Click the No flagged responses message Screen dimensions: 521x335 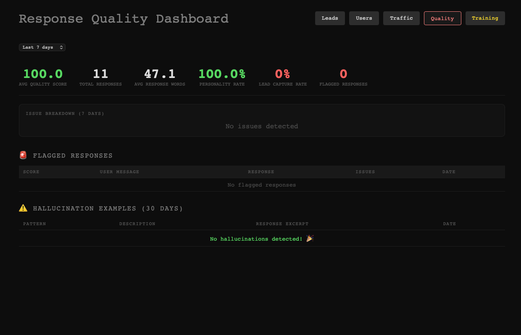coord(262,185)
